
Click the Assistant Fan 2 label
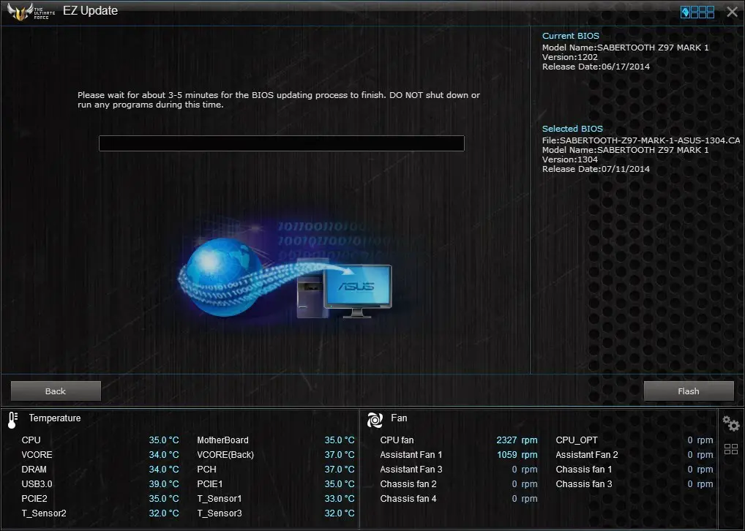tap(587, 454)
